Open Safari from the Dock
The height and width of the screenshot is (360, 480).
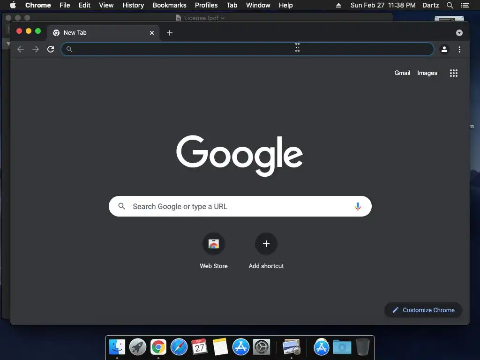tap(179, 347)
